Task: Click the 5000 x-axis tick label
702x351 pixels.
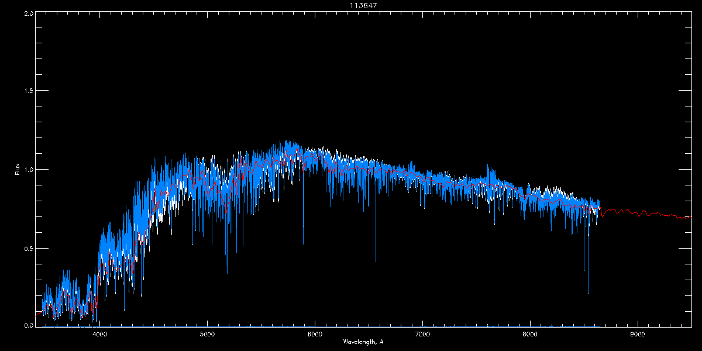Action: pos(207,334)
